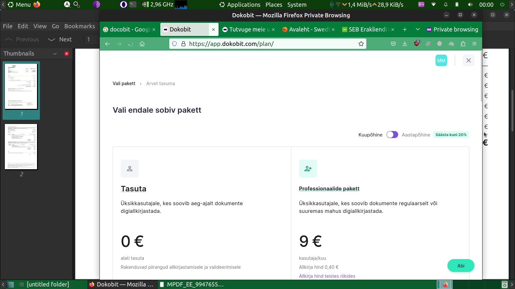Click the Professionaalide pakett user-plus icon
The height and width of the screenshot is (289, 515).
click(308, 169)
